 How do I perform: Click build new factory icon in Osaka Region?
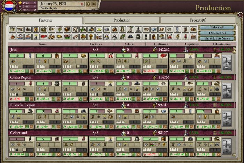pyautogui.click(x=226, y=92)
